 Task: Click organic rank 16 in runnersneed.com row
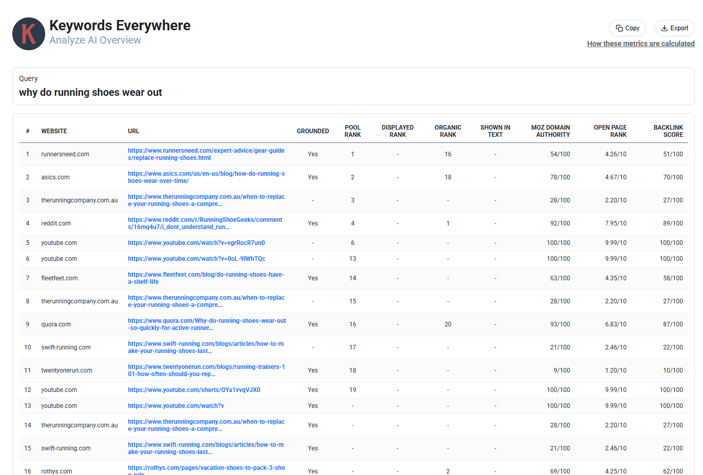pos(448,154)
